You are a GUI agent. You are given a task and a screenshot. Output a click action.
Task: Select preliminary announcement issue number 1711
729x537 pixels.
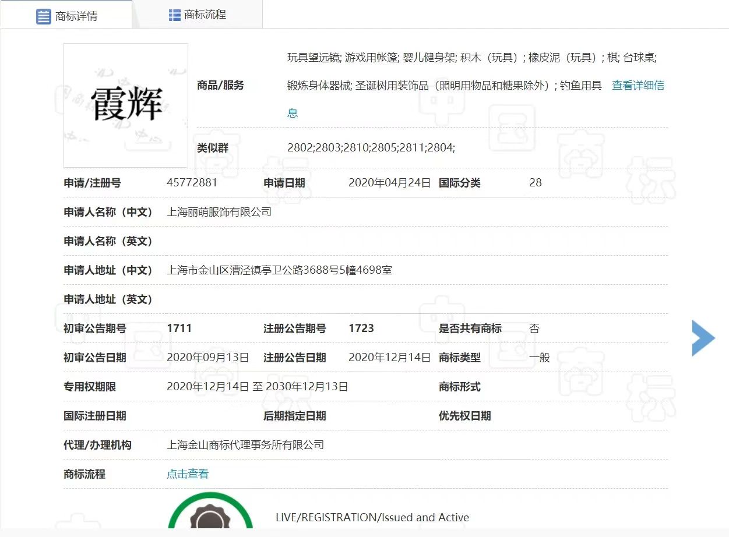(179, 328)
